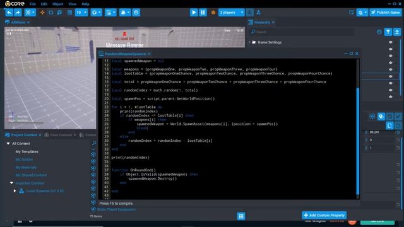
Task: Click the round icon after camera dropdown
Action: pos(136,13)
